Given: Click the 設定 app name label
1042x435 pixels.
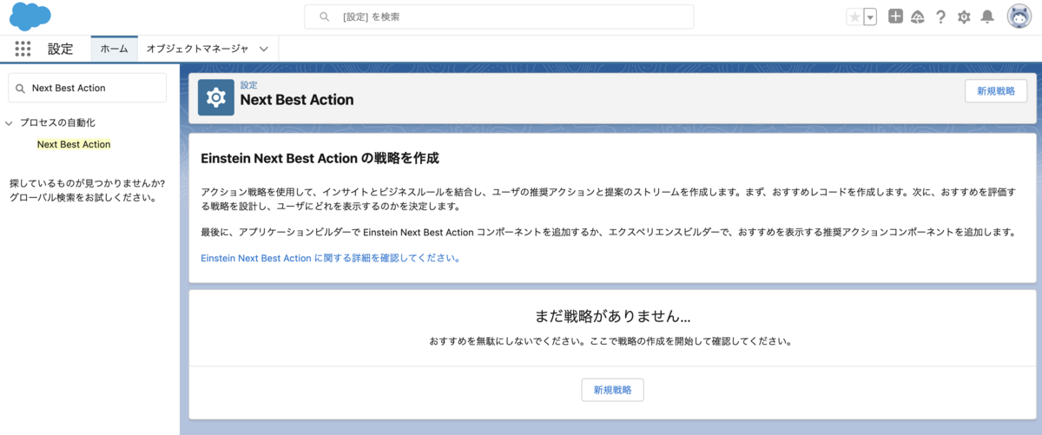Looking at the screenshot, I should click(61, 49).
